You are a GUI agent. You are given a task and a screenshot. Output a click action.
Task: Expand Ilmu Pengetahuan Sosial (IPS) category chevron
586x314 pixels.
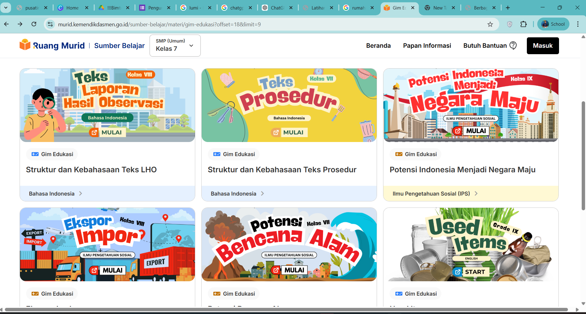click(476, 193)
